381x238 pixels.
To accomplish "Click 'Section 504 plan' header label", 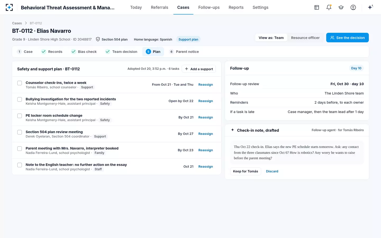I will tap(115, 39).
